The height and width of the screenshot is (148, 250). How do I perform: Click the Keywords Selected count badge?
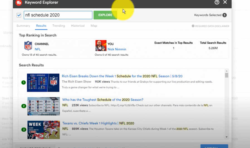click(224, 15)
